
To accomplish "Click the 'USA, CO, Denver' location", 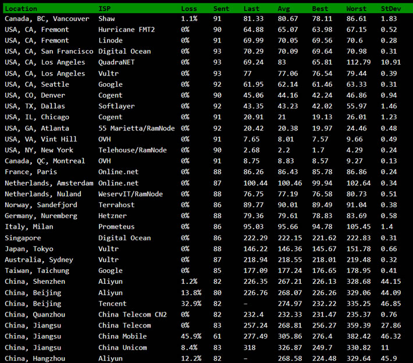I will point(35,95).
